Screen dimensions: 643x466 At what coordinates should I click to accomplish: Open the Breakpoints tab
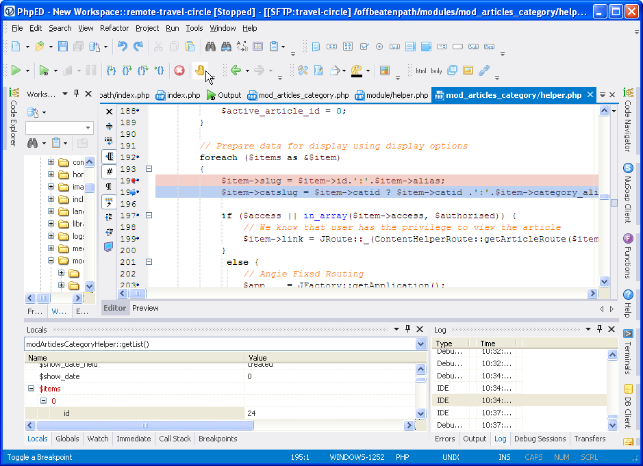point(218,439)
